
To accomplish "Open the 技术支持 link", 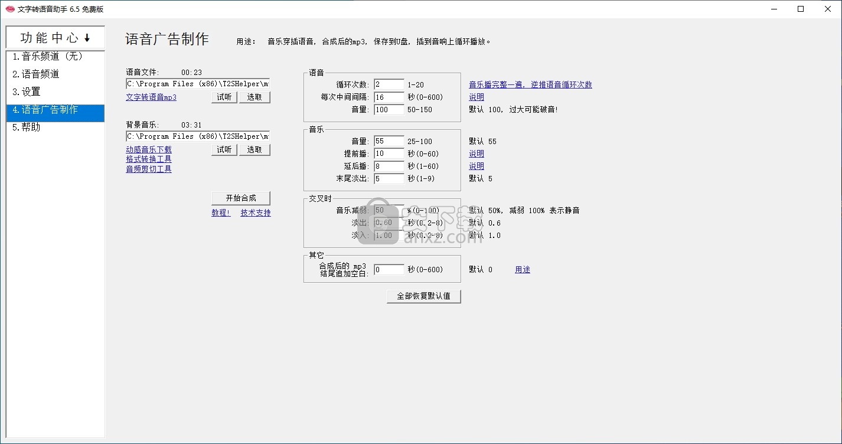I will pos(256,213).
